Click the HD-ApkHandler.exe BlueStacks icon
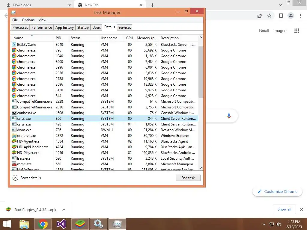 click(x=14, y=147)
